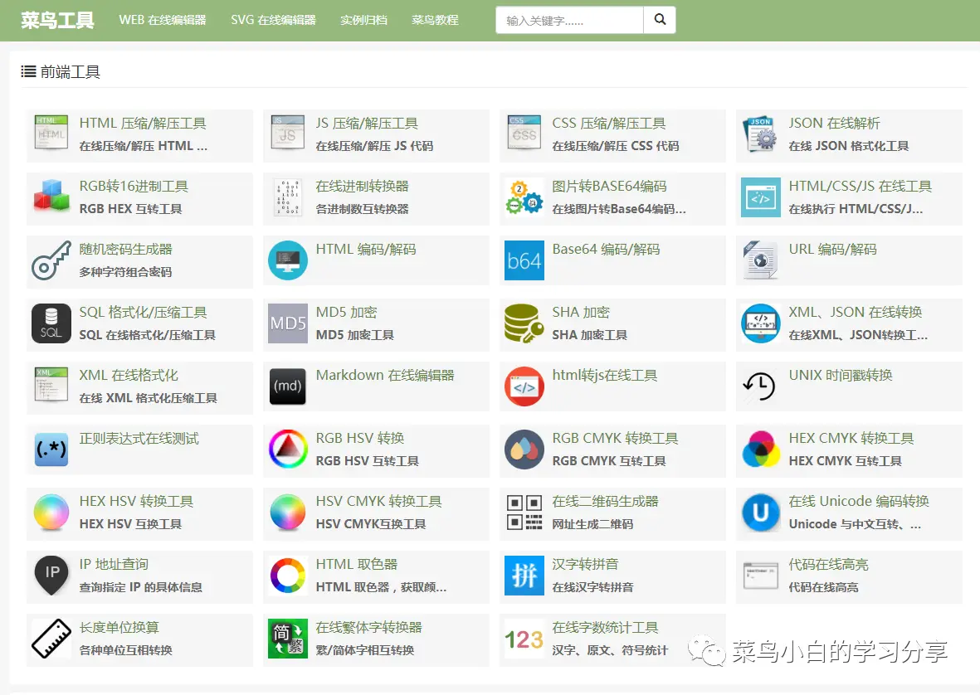Click the XML JSON converter icon
The image size is (980, 695).
tap(760, 323)
